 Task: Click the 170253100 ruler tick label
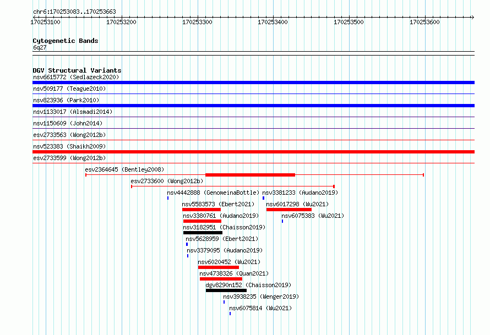point(45,22)
